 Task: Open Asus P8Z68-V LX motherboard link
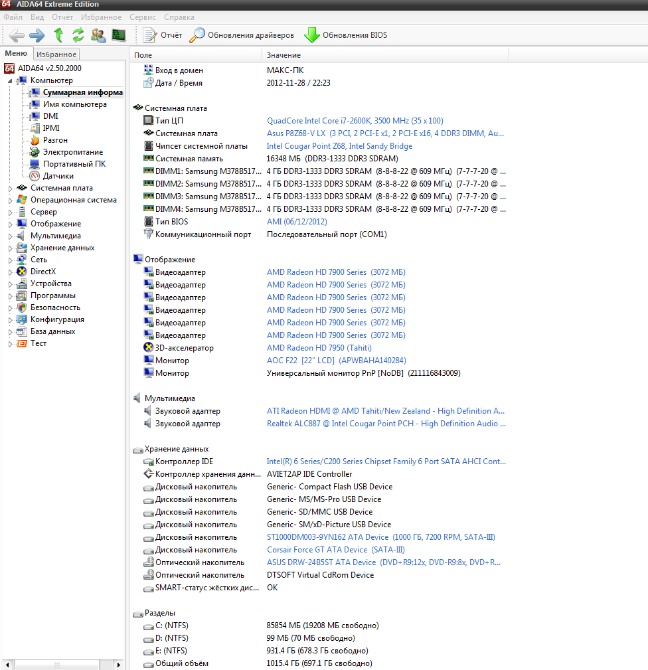coord(385,133)
